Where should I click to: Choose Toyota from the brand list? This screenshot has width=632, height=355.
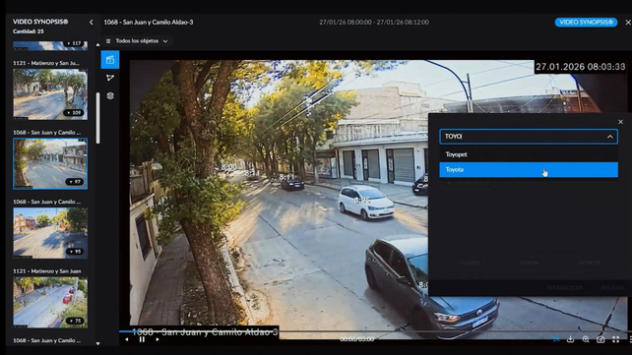click(x=529, y=169)
